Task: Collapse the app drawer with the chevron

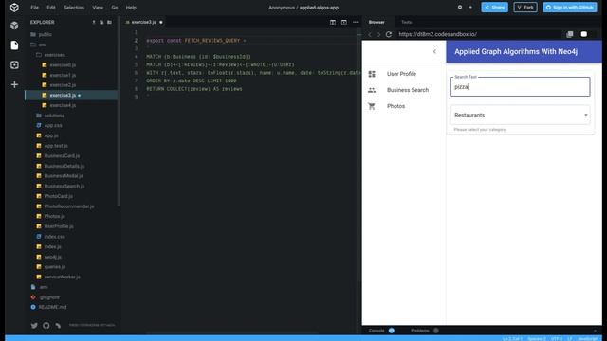Action: click(x=434, y=51)
